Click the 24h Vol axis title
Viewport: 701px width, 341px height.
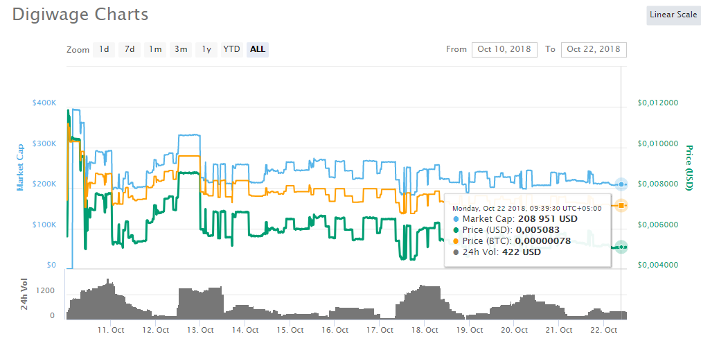tap(26, 294)
